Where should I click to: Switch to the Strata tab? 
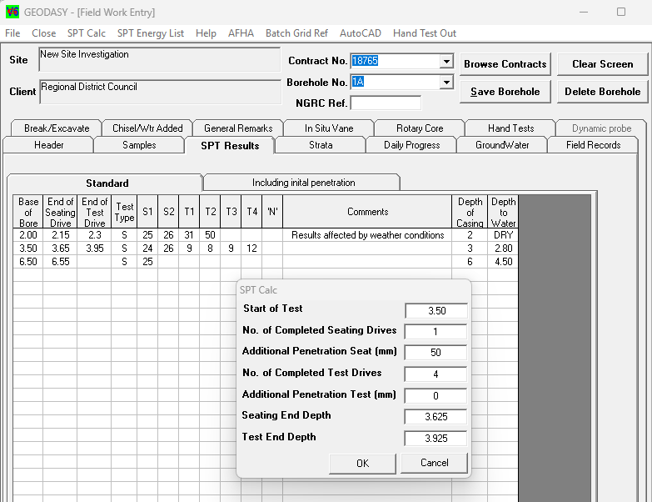coord(321,145)
